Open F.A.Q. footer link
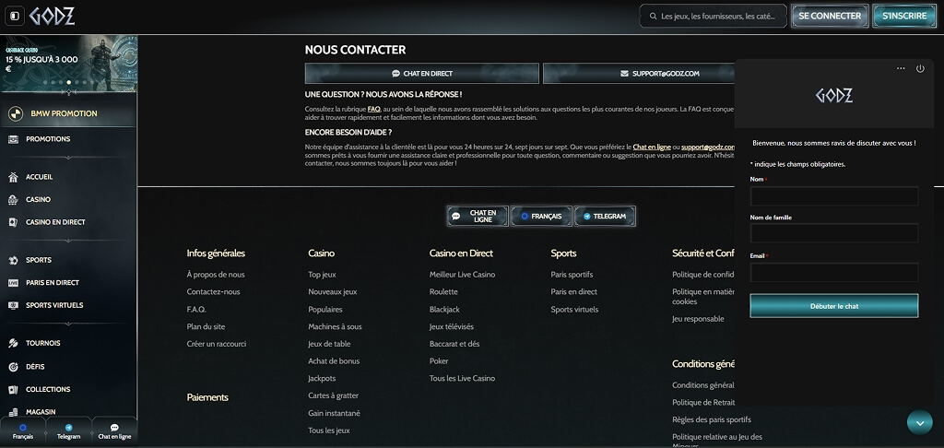The height and width of the screenshot is (448, 944). (196, 310)
